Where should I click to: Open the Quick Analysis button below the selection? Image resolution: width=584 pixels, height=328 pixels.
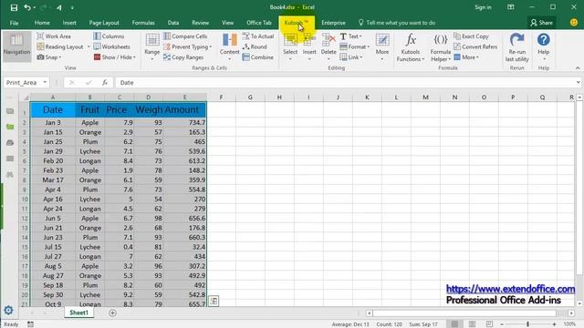214,301
